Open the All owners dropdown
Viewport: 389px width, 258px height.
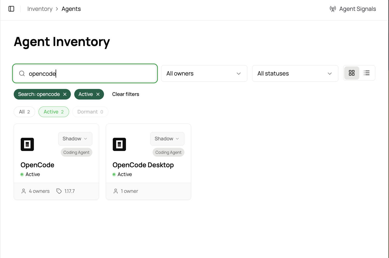pos(204,73)
